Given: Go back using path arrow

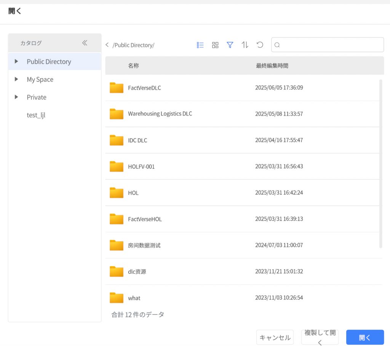Looking at the screenshot, I should pyautogui.click(x=107, y=45).
